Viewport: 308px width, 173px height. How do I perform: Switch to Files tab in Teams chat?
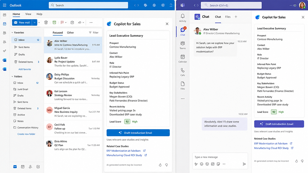pyautogui.click(x=228, y=17)
